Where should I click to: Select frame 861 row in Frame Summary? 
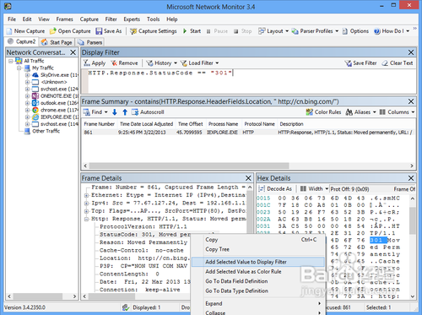tap(248, 133)
